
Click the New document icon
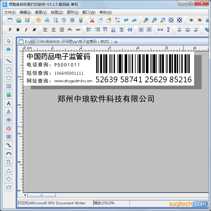coord(10,20)
